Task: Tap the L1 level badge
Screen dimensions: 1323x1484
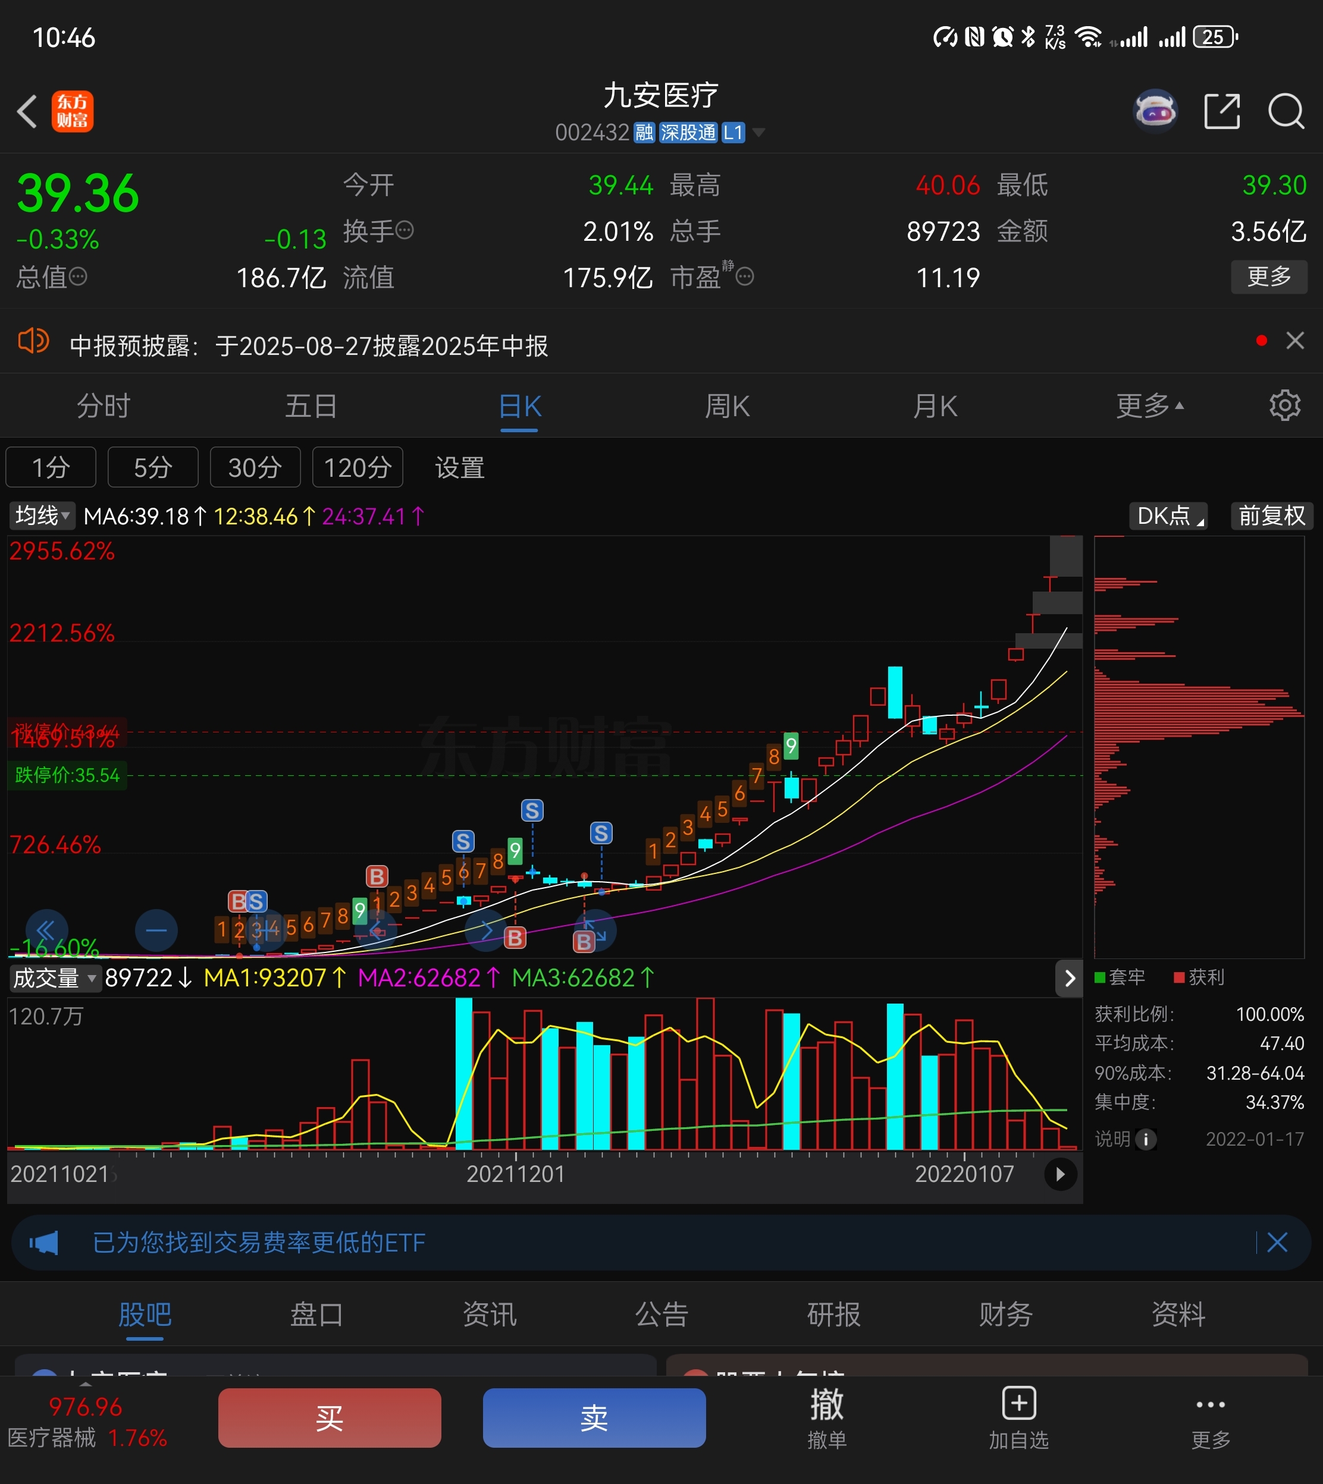Action: pyautogui.click(x=733, y=132)
